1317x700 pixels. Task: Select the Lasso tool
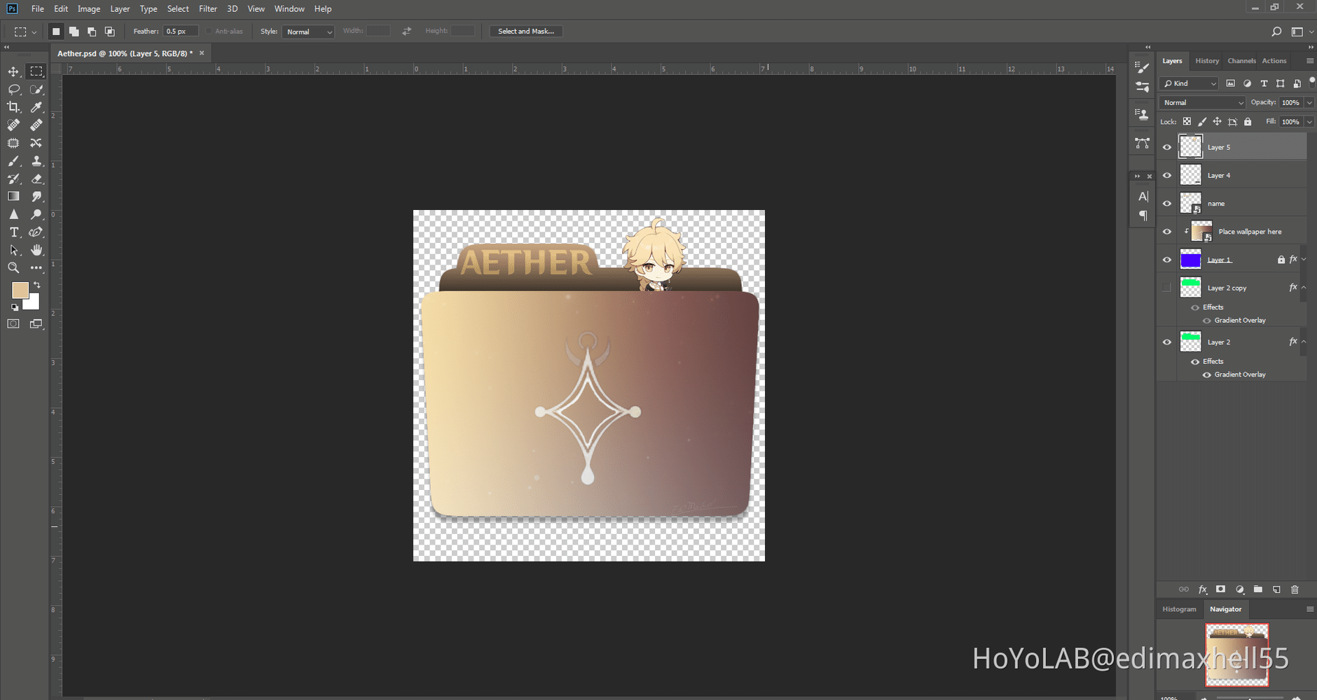(x=13, y=90)
